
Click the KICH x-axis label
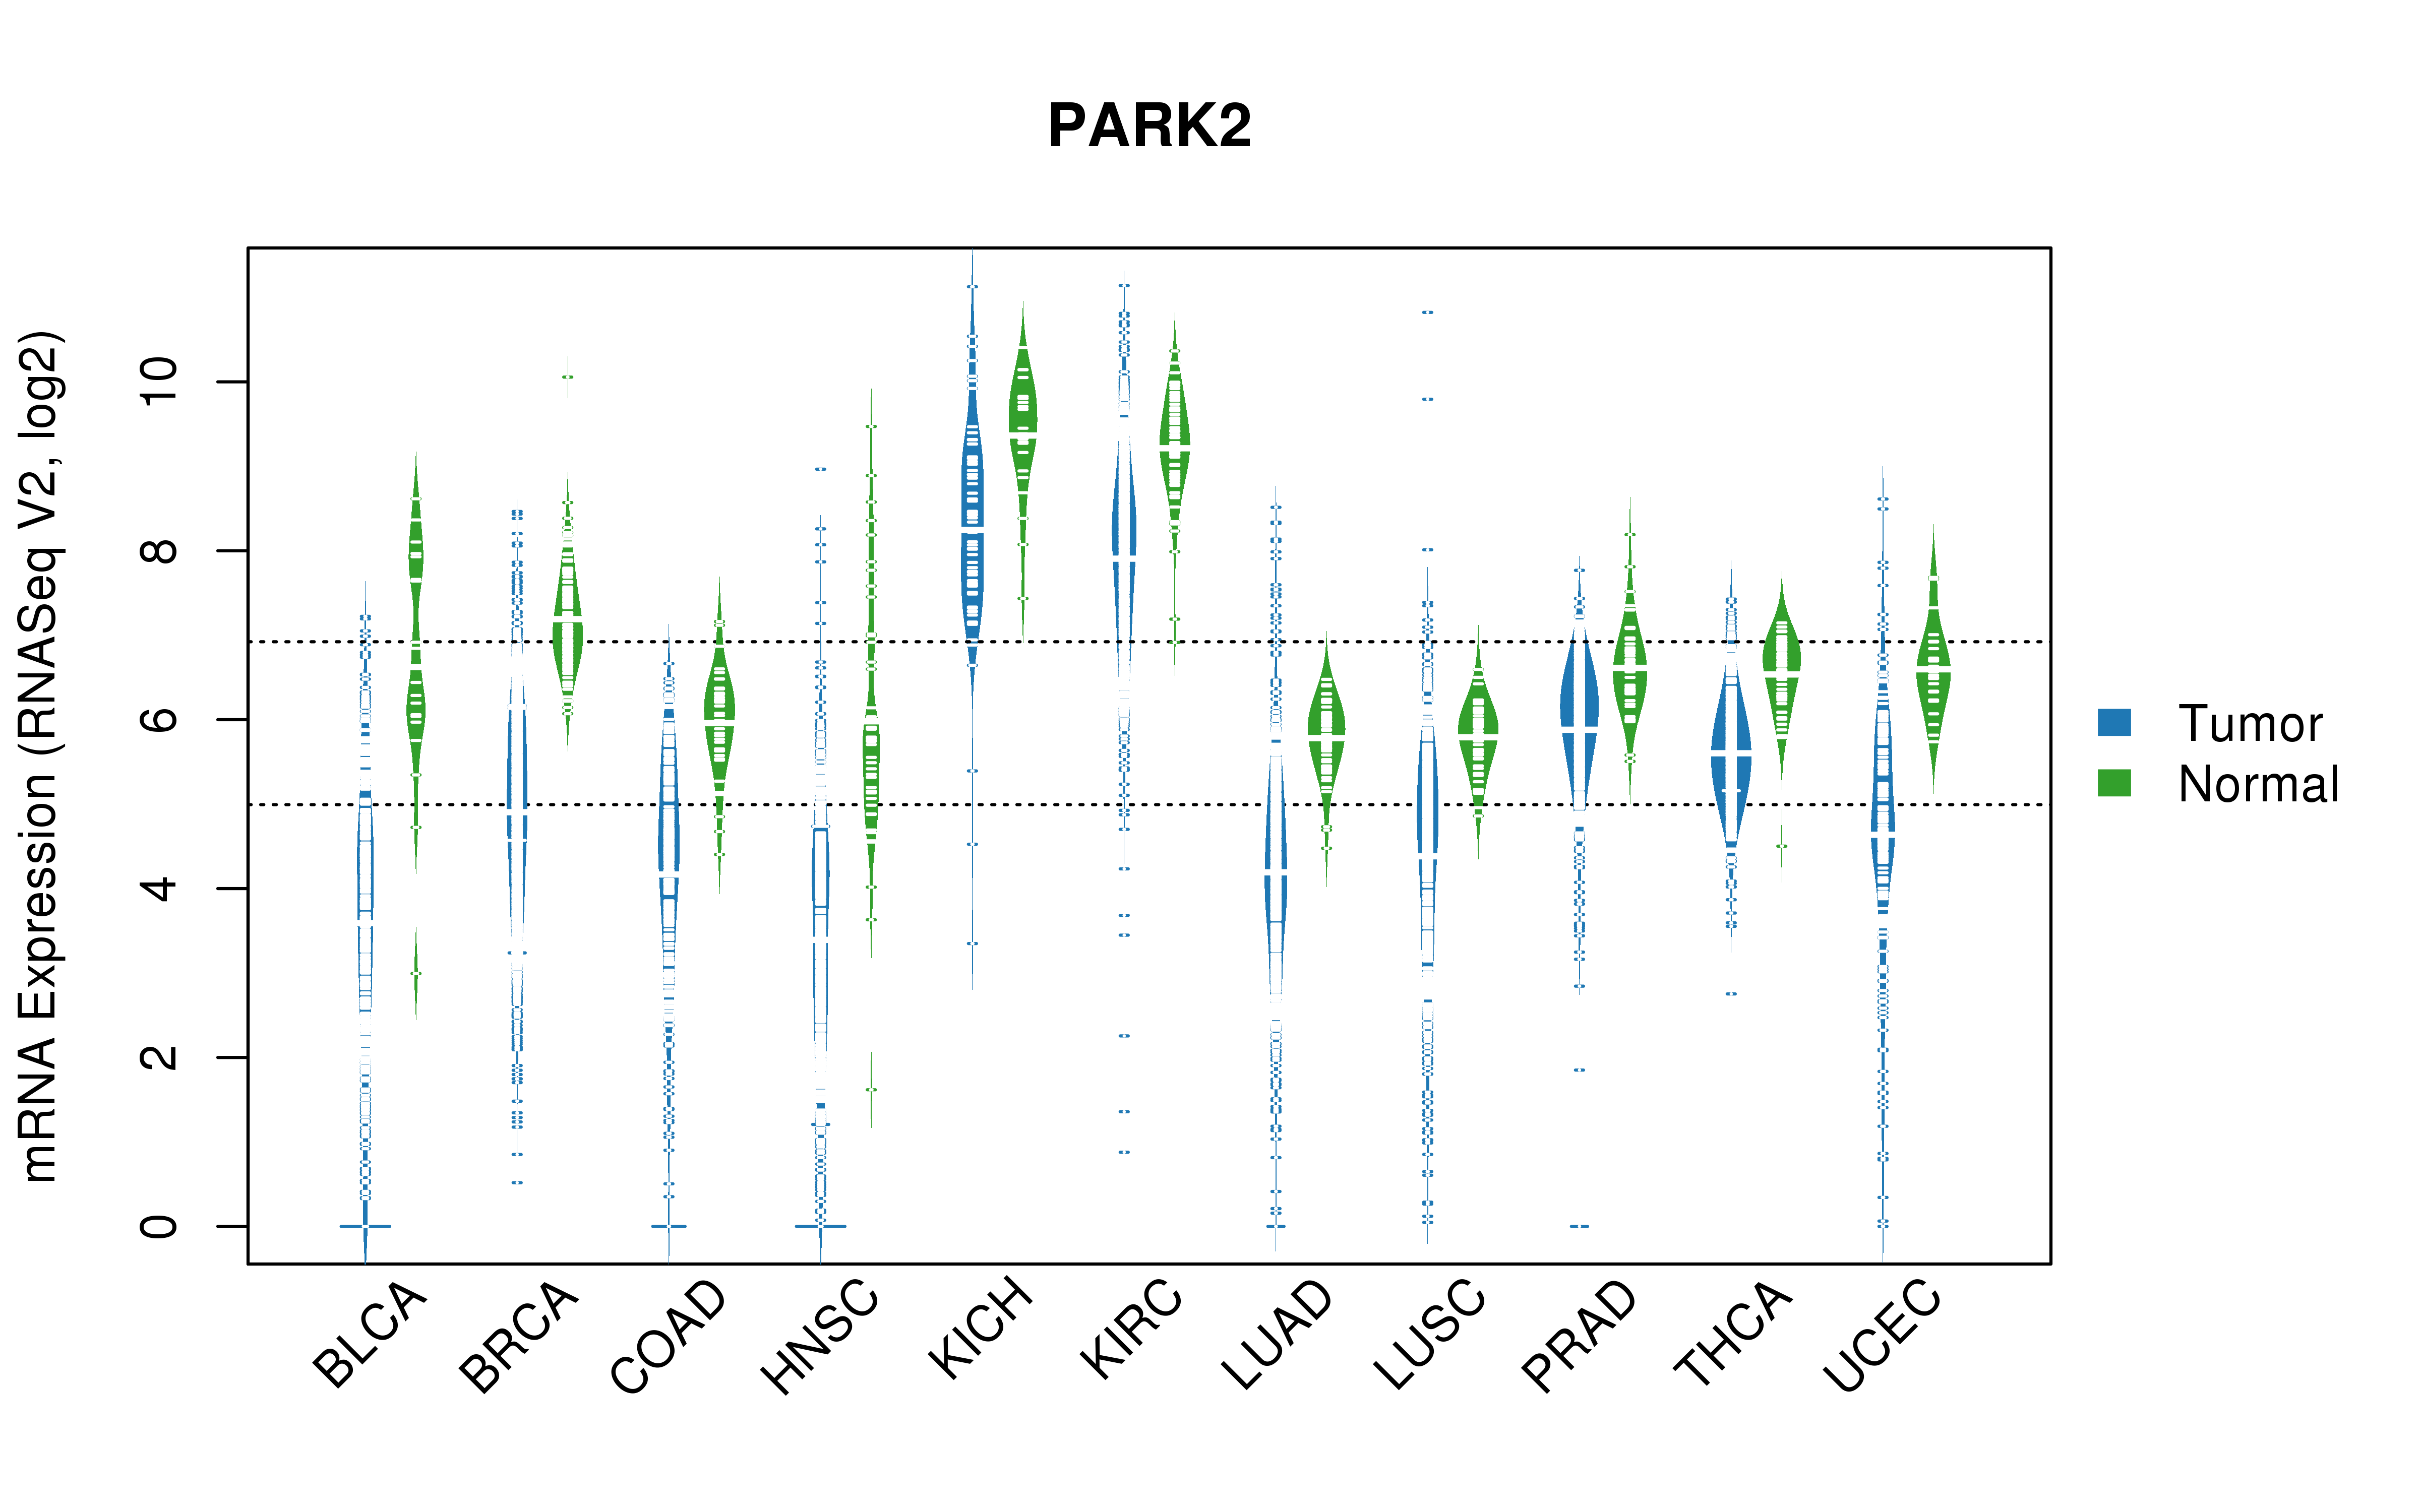point(980,1329)
